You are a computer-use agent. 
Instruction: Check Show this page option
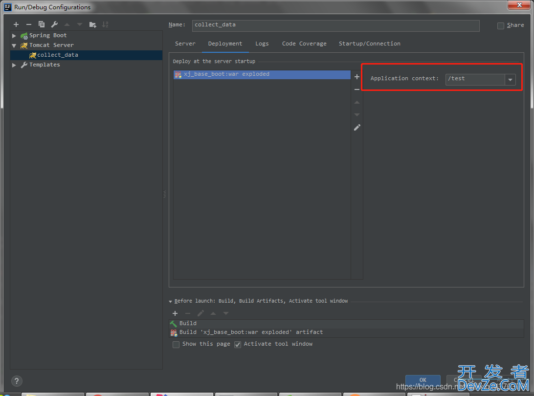coord(176,345)
